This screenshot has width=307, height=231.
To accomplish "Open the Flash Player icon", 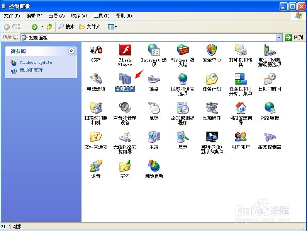I will tap(125, 50).
